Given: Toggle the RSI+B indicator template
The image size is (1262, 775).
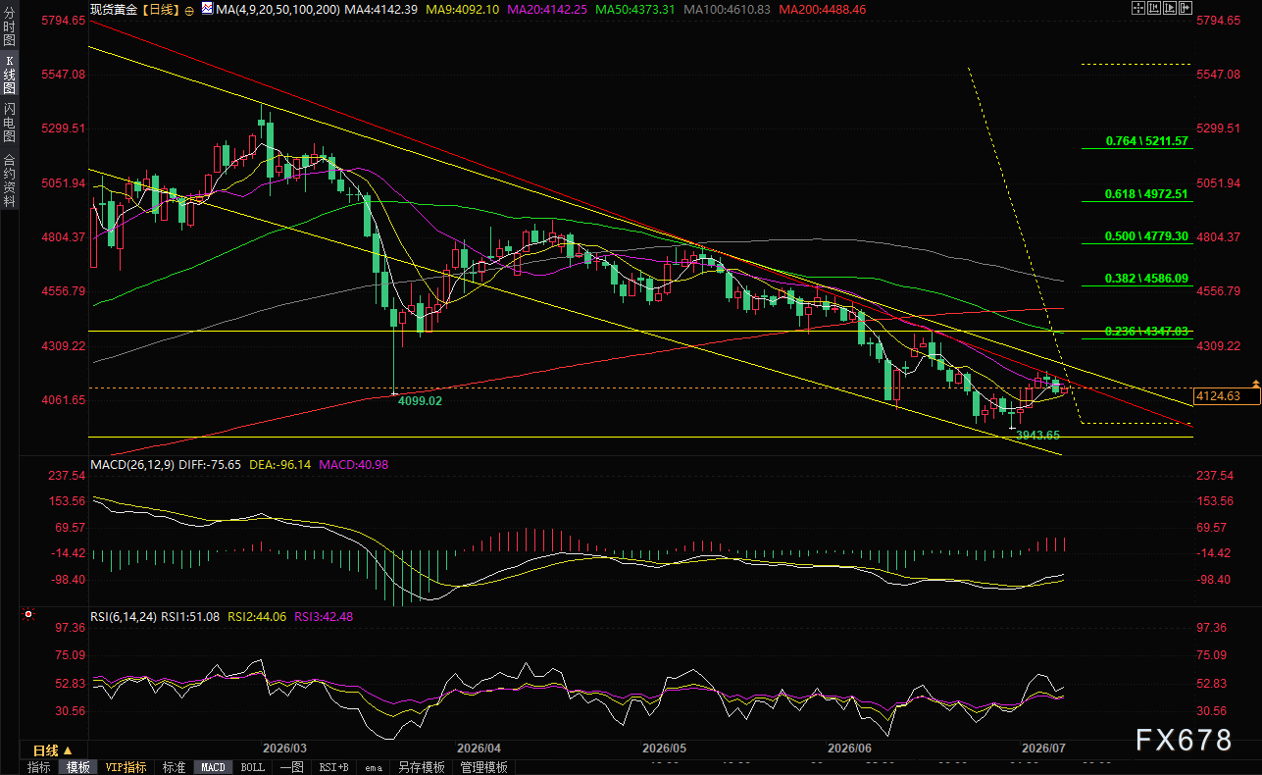Looking at the screenshot, I should (335, 767).
